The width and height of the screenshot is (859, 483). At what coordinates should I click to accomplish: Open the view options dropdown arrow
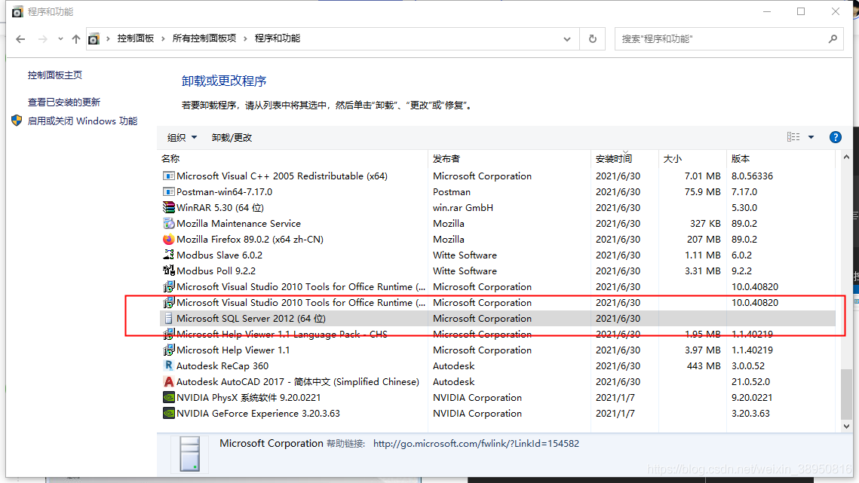pos(811,137)
